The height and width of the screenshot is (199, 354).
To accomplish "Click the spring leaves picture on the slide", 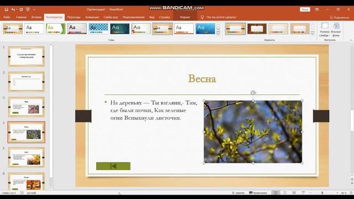I will 253,132.
